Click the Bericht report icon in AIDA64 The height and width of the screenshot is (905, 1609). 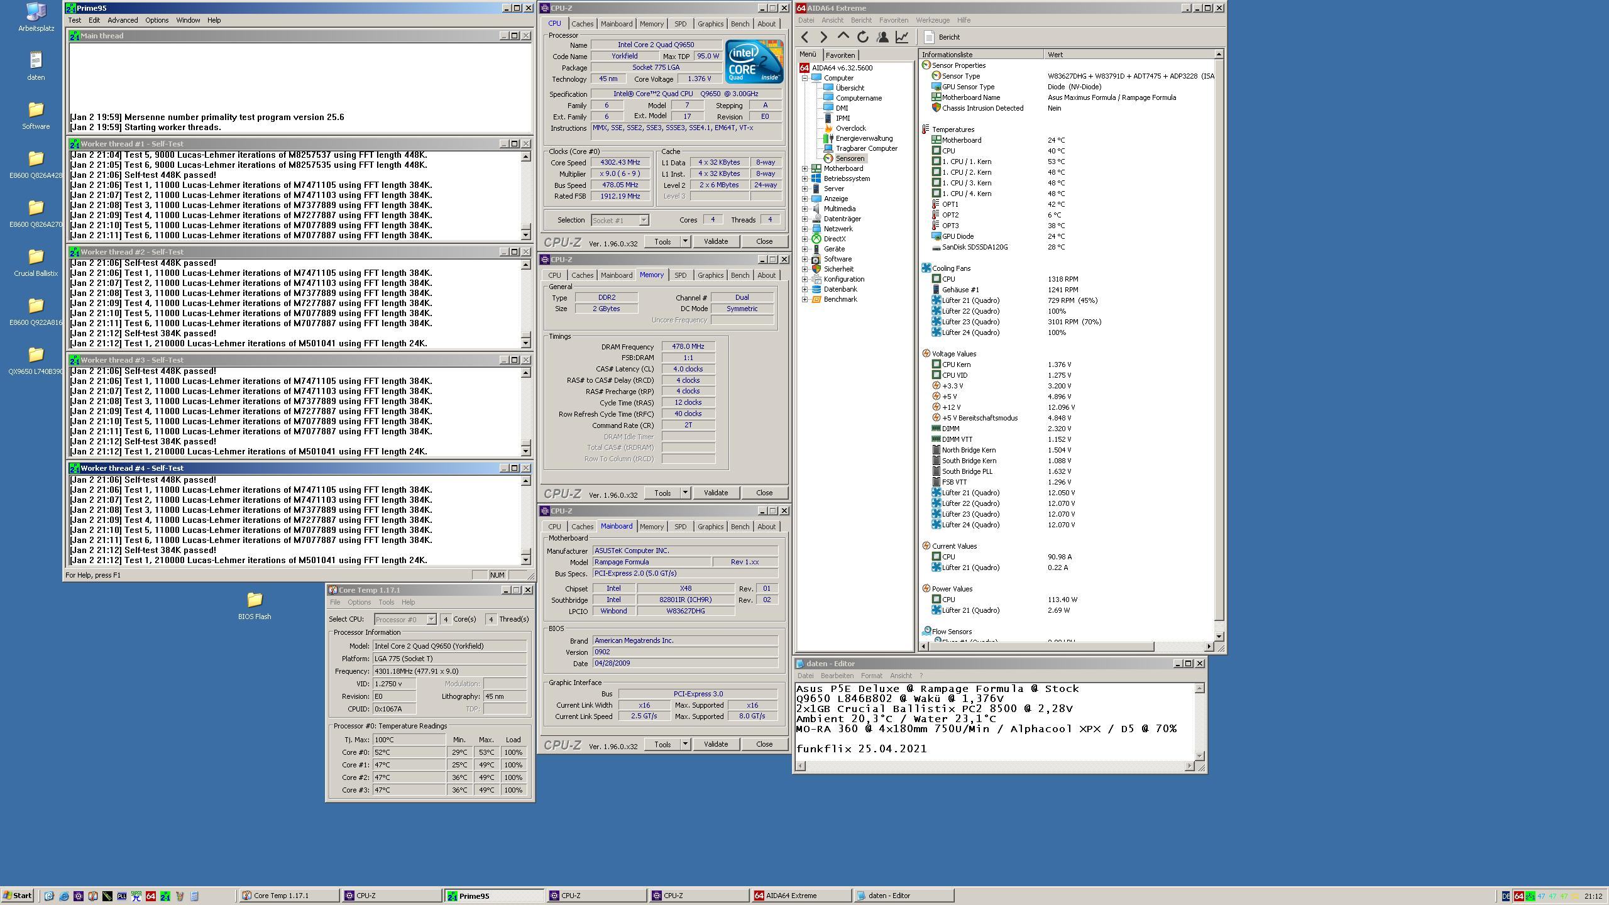(x=930, y=37)
